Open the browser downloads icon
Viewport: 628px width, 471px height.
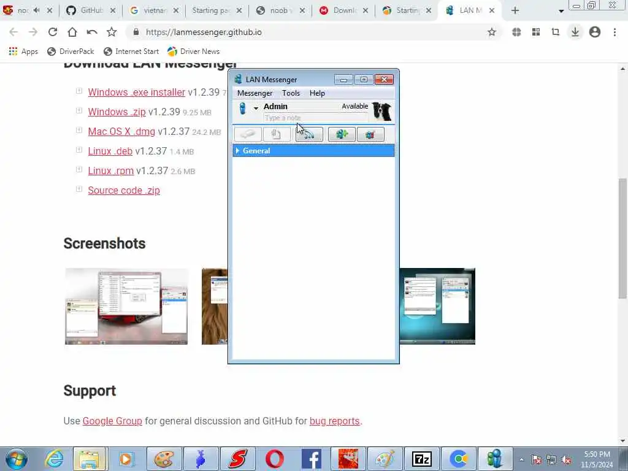(x=575, y=32)
